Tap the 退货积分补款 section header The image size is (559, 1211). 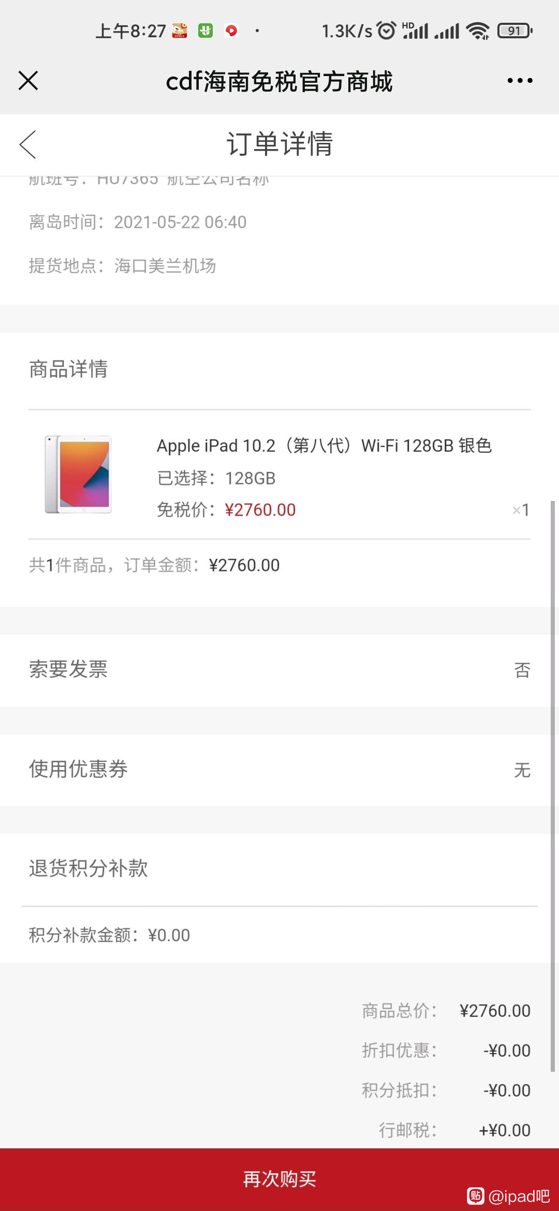(89, 868)
